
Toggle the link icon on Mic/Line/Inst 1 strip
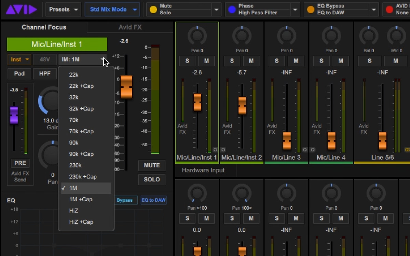[215, 150]
